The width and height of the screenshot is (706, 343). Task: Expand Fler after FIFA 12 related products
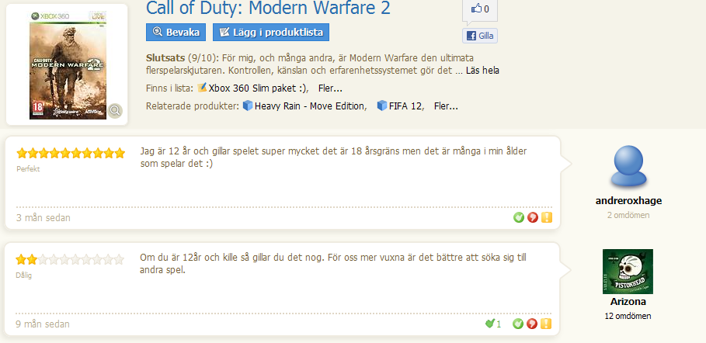[447, 106]
